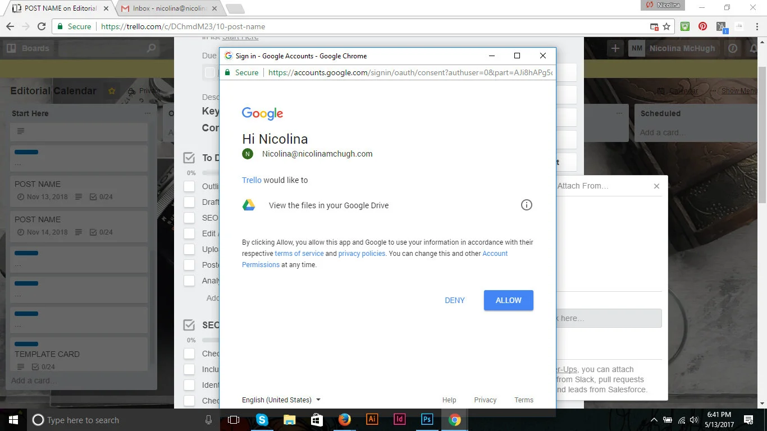Go back in main Chrome window
The image size is (767, 431).
(10, 26)
